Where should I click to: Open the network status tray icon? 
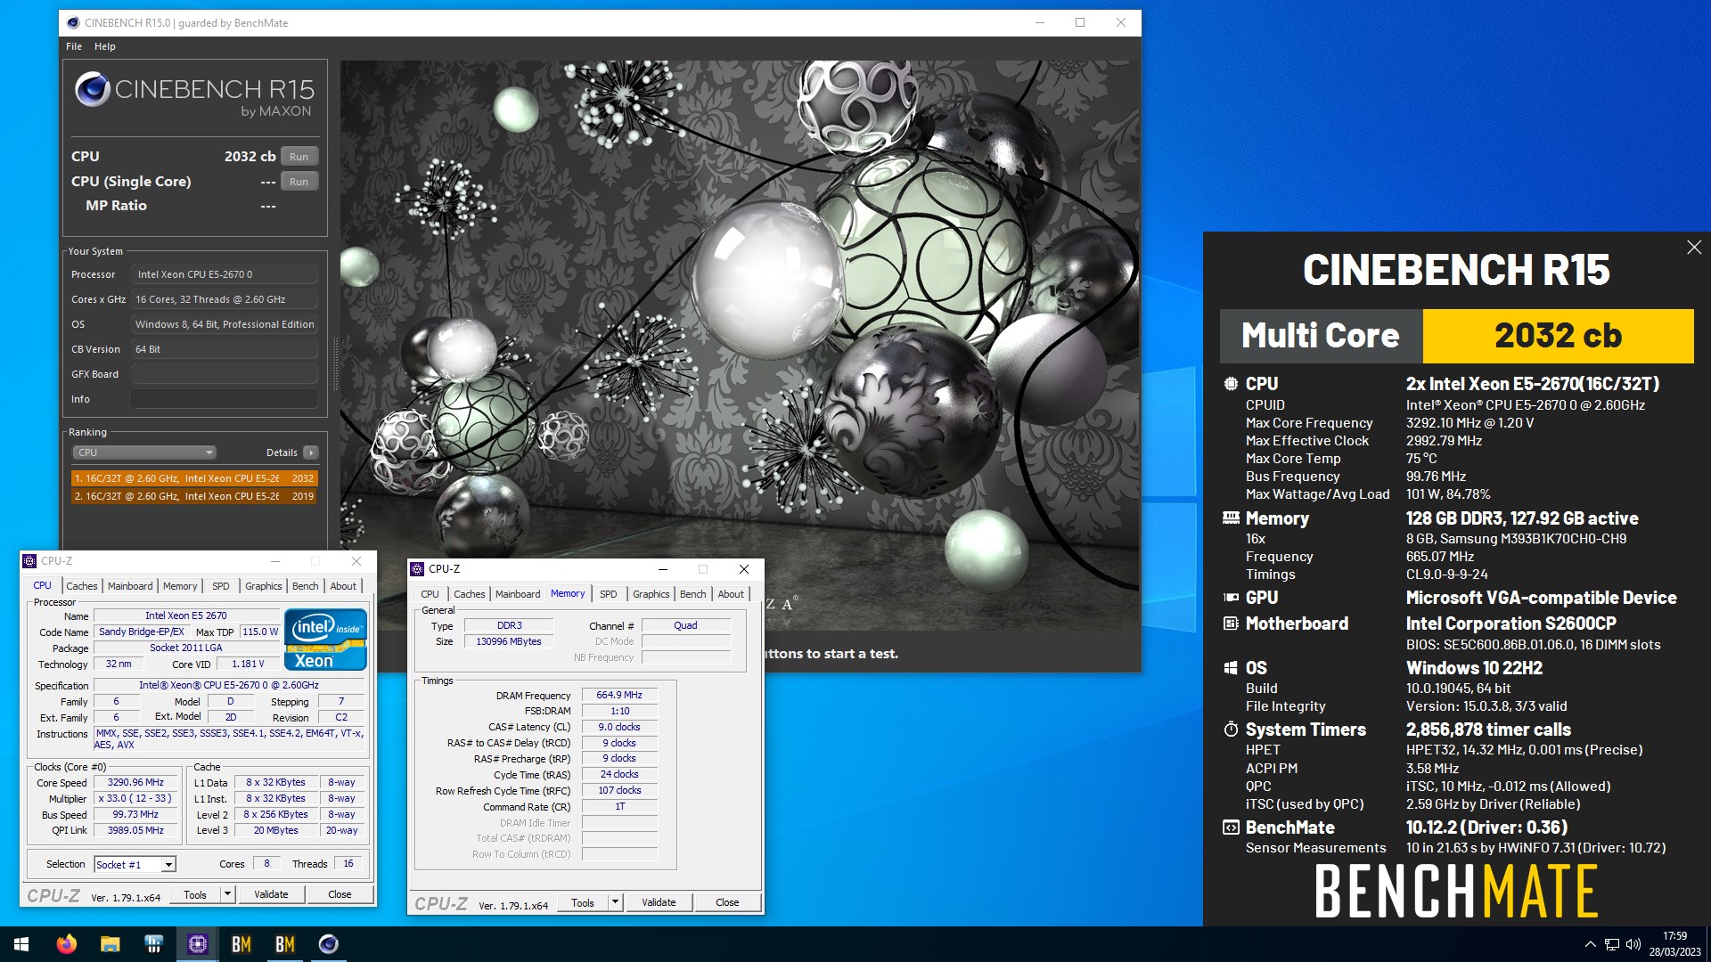coord(1612,944)
